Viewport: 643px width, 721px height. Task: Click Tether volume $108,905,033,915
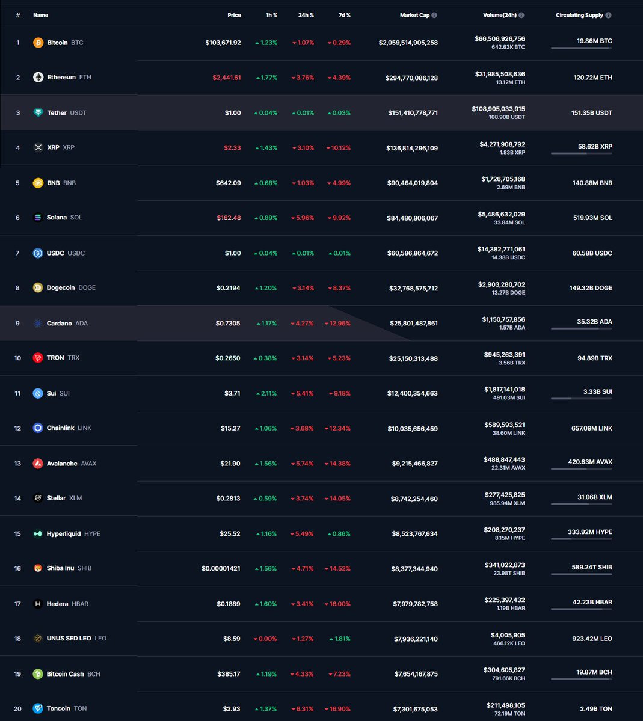tap(498, 109)
